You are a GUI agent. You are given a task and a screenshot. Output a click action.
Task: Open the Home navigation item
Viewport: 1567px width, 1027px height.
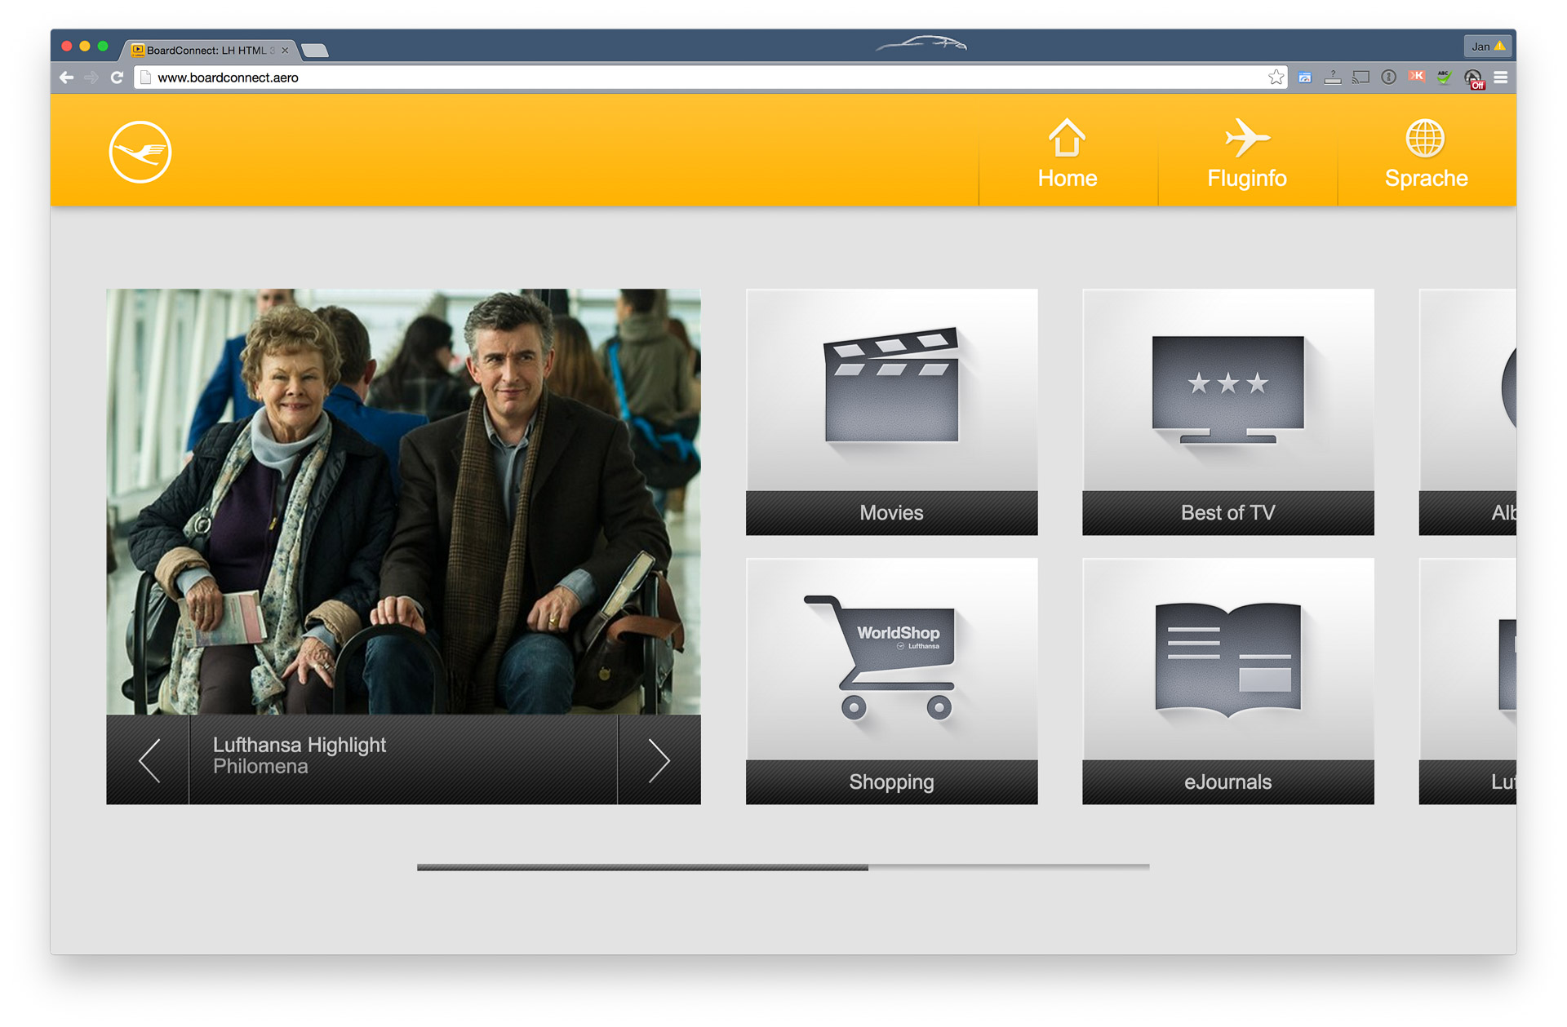(x=1068, y=153)
